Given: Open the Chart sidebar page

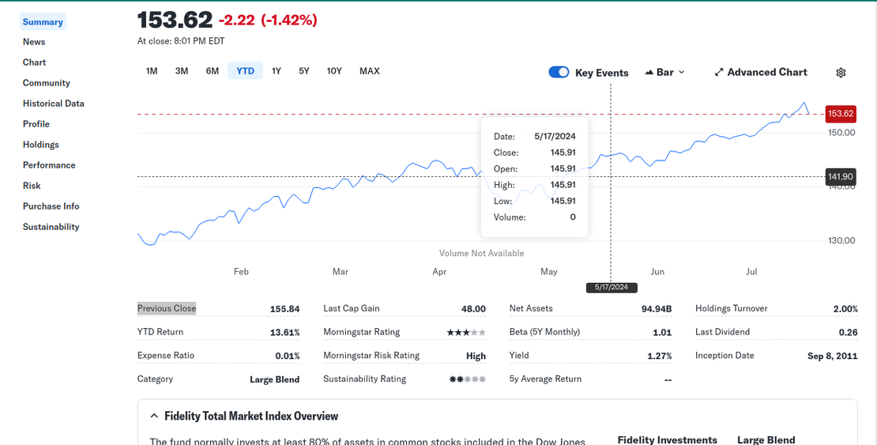Looking at the screenshot, I should pyautogui.click(x=34, y=62).
